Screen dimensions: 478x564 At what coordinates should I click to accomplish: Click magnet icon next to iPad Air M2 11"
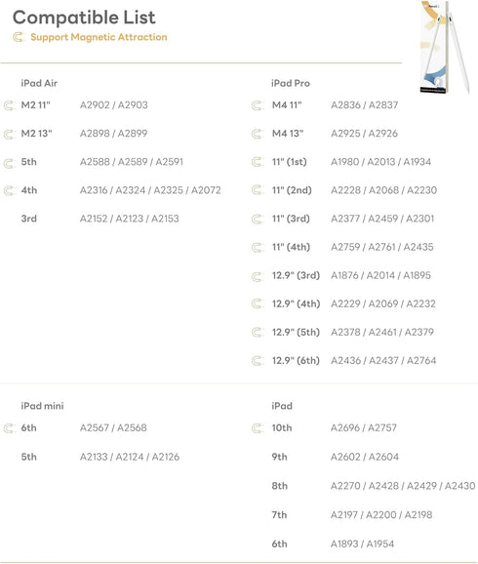[x=10, y=105]
